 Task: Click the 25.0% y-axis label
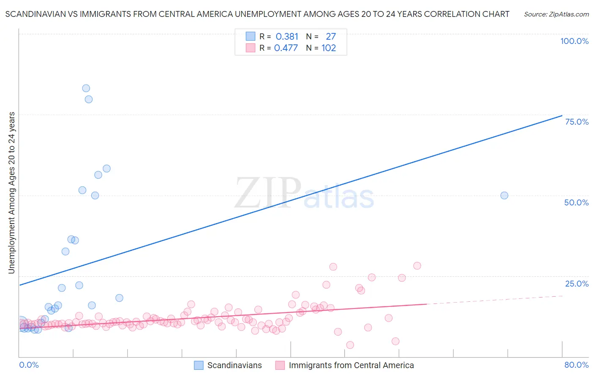577,283
